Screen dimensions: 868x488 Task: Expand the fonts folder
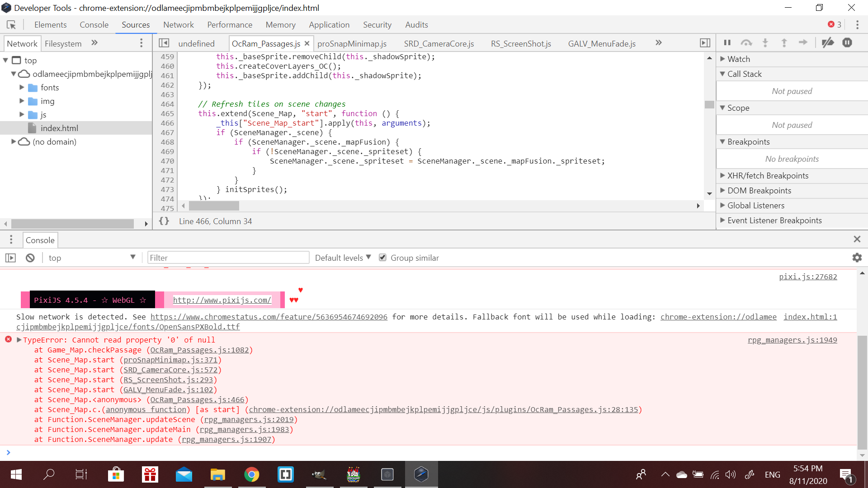(22, 87)
